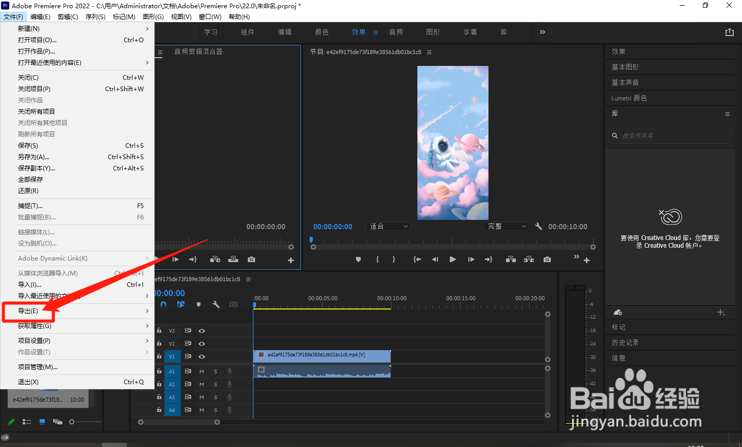Open timeline display settings wrench
Screen dimensions: 742x447
pyautogui.click(x=216, y=304)
